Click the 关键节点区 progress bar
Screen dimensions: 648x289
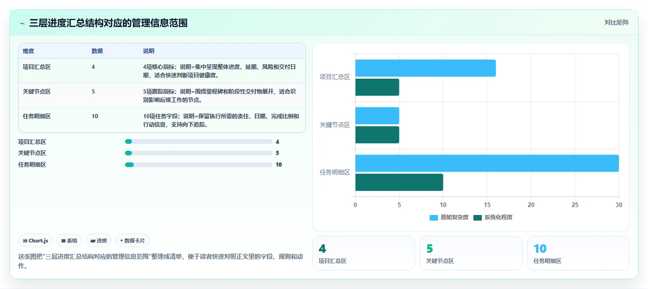(199, 153)
